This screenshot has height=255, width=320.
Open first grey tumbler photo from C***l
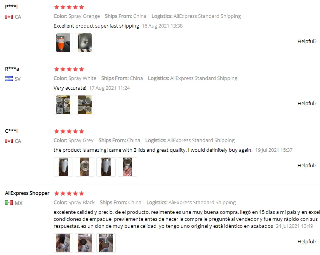[x=63, y=167]
